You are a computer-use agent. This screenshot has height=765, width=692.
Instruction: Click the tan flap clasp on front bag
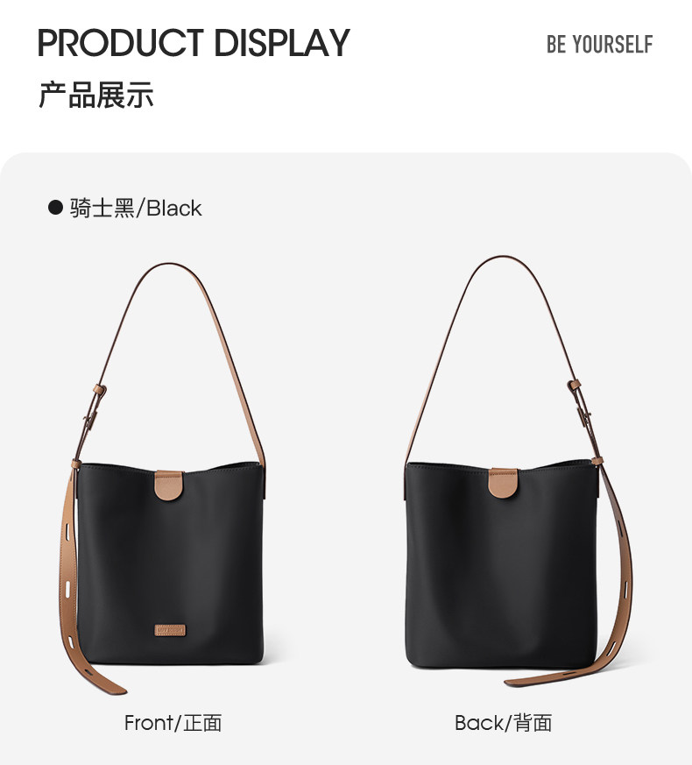[169, 485]
